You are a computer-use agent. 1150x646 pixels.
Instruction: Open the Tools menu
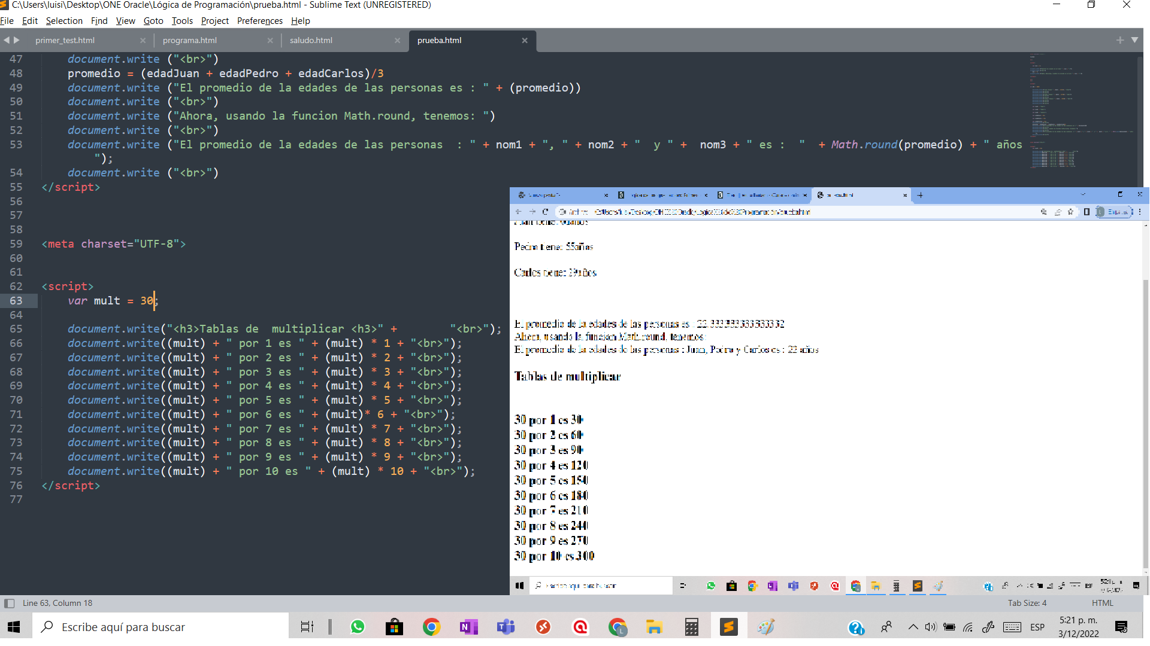(x=182, y=21)
